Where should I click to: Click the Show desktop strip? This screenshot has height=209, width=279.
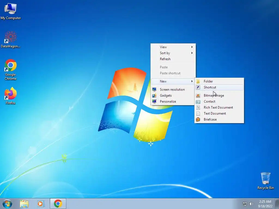coord(277,204)
